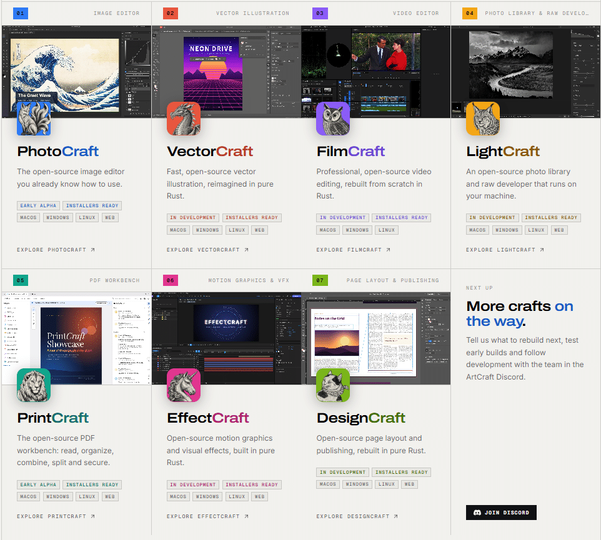This screenshot has width=601, height=540.
Task: Click the Join Discord button
Action: coord(501,513)
